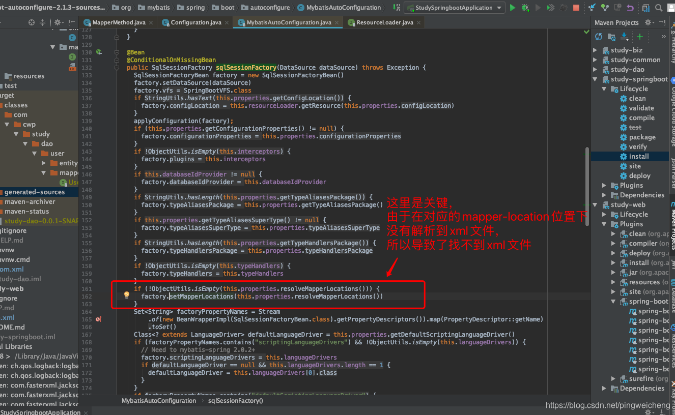Revert changes purple arrow icon

(630, 8)
